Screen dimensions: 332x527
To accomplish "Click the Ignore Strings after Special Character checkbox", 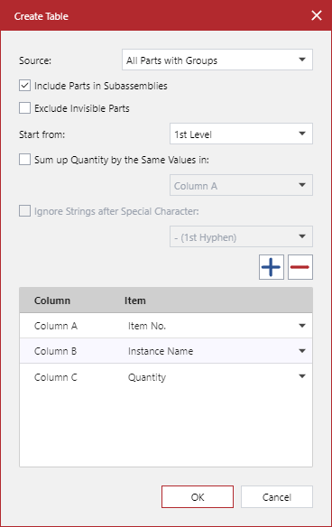I will 24,211.
